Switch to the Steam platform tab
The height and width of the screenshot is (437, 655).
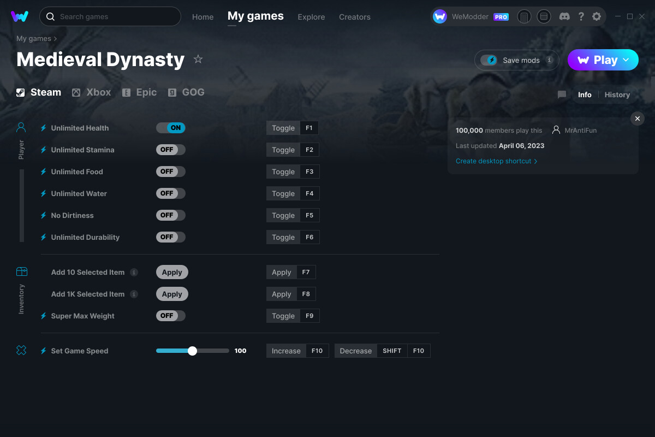(39, 92)
